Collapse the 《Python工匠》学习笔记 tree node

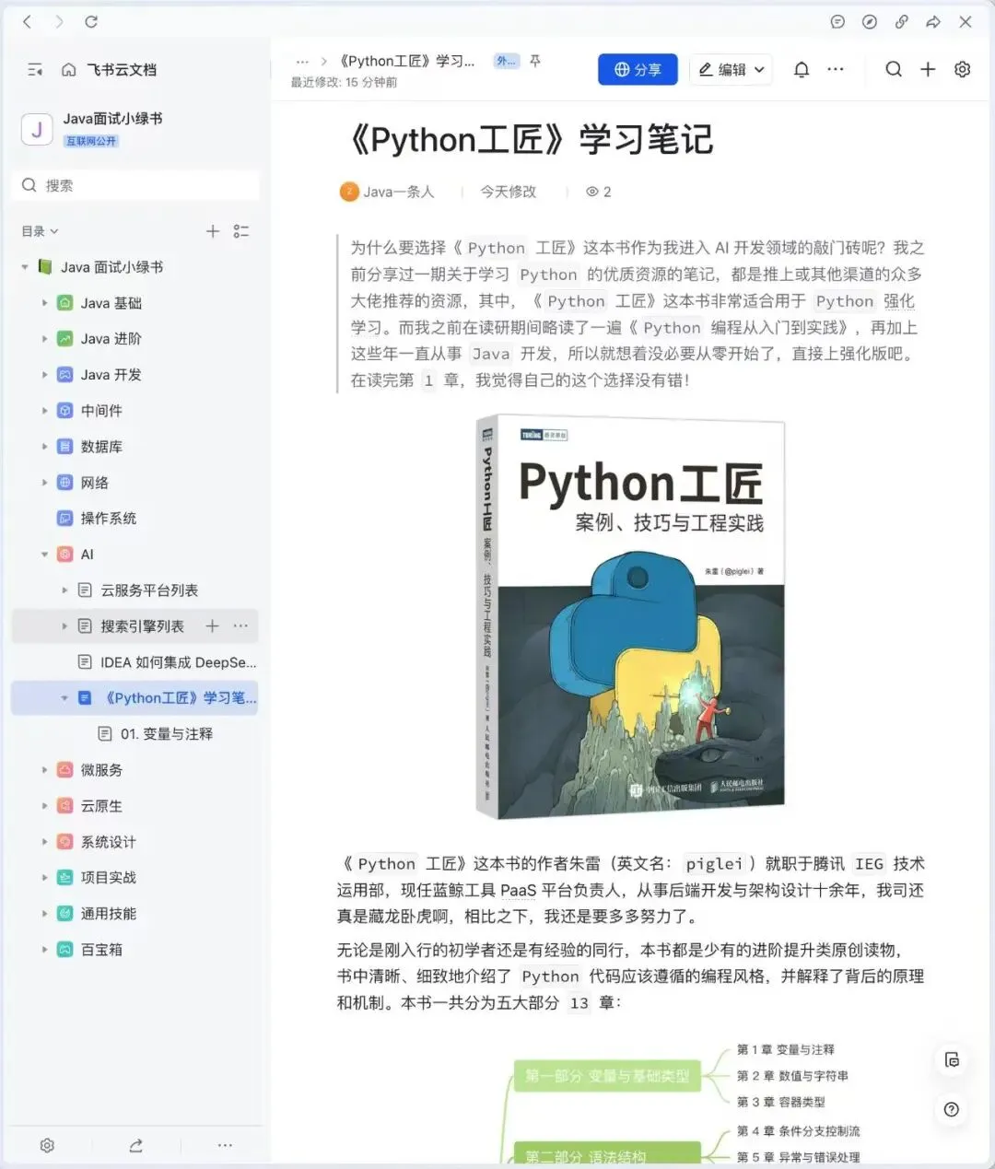[x=64, y=698]
